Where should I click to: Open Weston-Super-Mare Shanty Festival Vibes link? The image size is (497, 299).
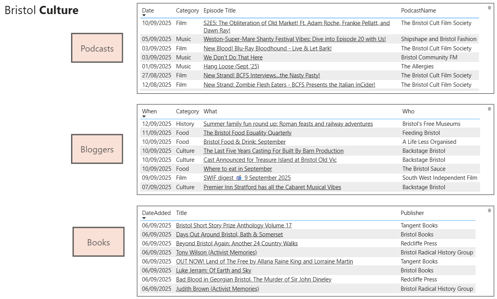[295, 39]
